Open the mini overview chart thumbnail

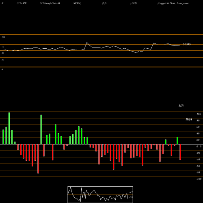100,194
